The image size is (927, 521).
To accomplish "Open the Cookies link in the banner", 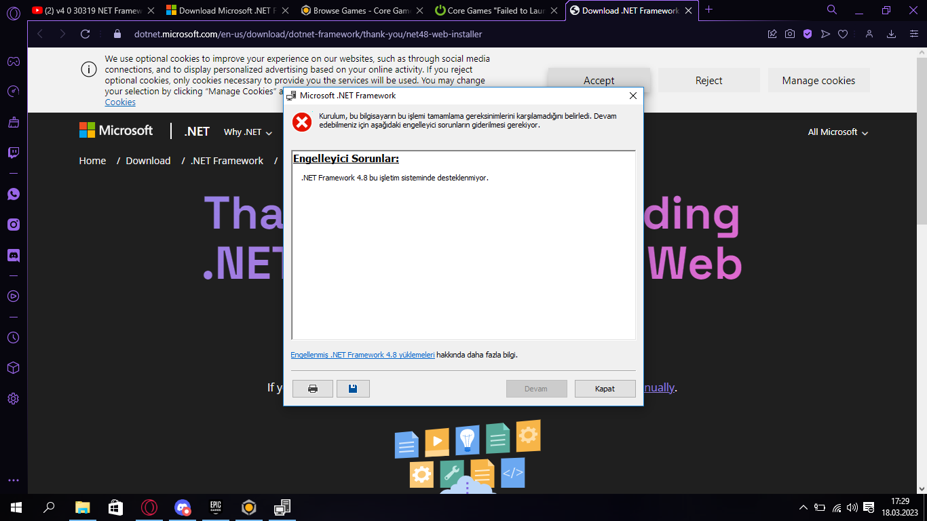I will [x=120, y=102].
